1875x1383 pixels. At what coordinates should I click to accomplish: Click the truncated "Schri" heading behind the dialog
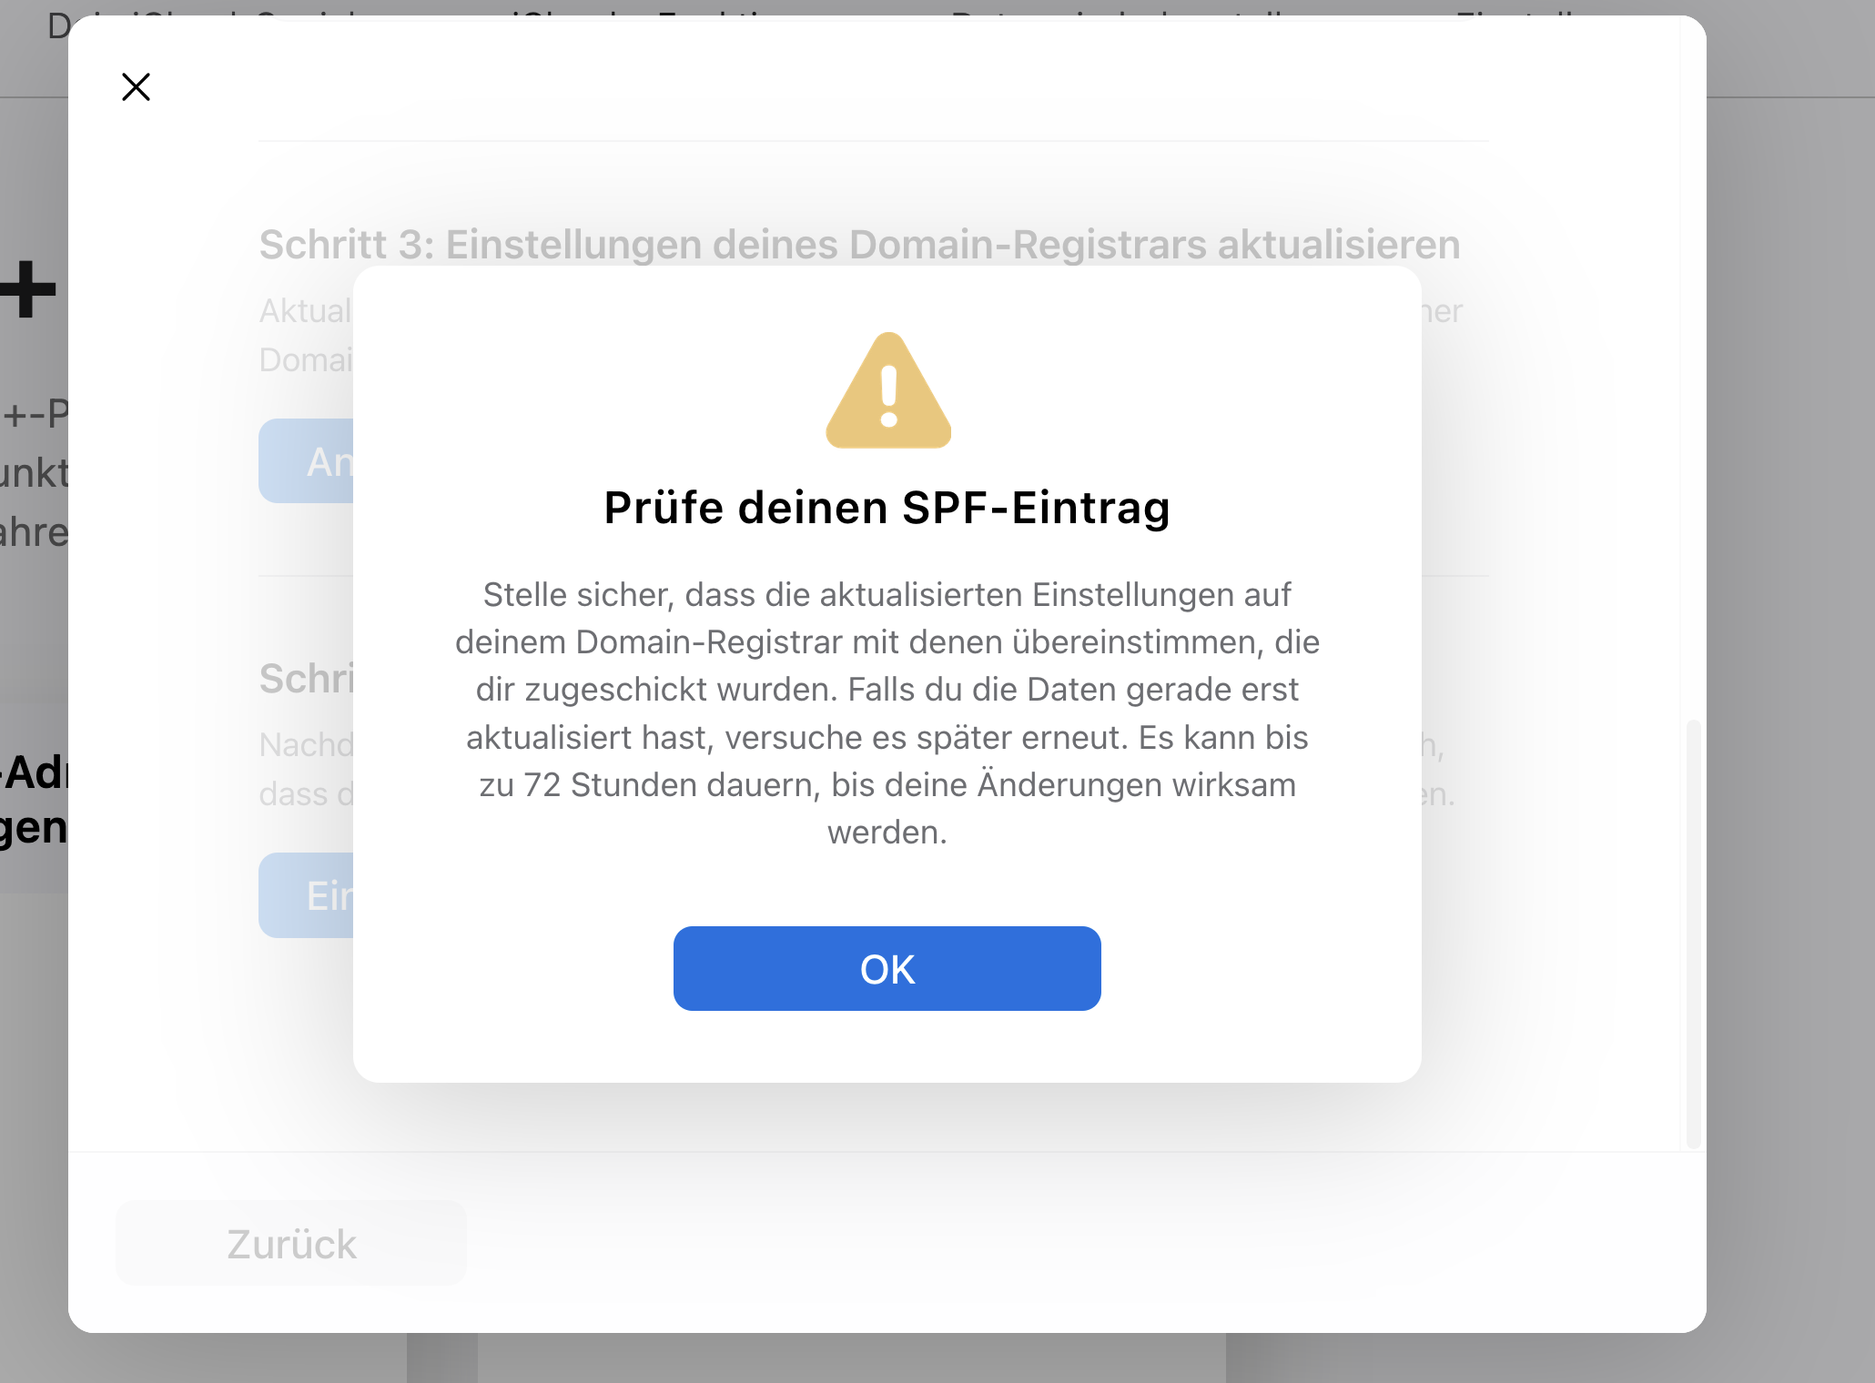pyautogui.click(x=306, y=679)
